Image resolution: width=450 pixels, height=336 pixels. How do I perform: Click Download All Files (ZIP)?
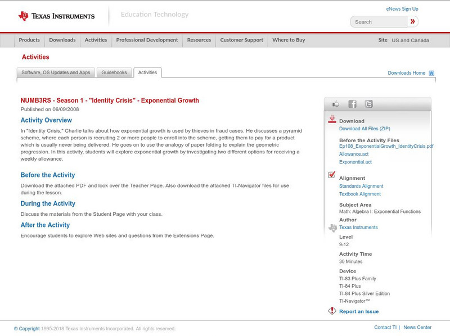pyautogui.click(x=364, y=129)
